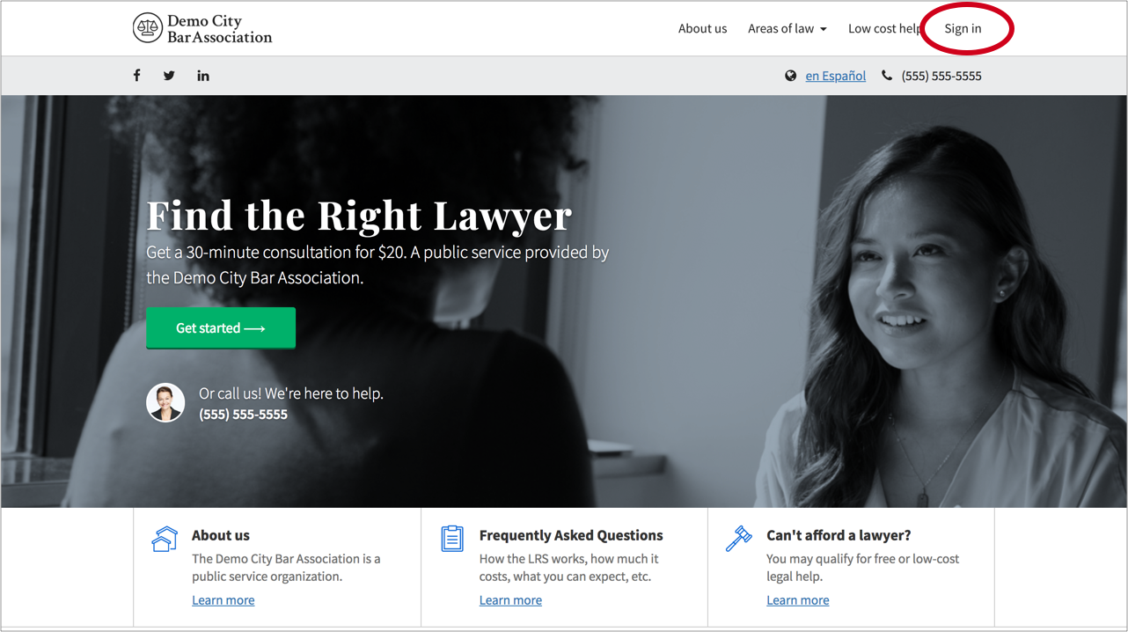Image resolution: width=1128 pixels, height=632 pixels.
Task: Click the gavel icon
Action: [x=739, y=539]
